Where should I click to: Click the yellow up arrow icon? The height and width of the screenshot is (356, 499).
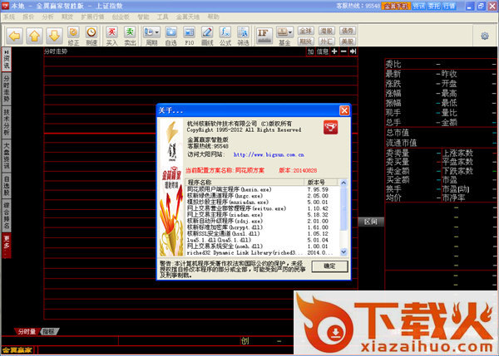click(x=34, y=37)
